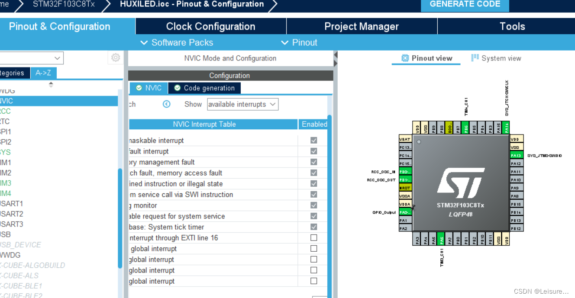Viewport: 575px width, 298px height.
Task: Open the categories settings gear
Action: tap(115, 58)
